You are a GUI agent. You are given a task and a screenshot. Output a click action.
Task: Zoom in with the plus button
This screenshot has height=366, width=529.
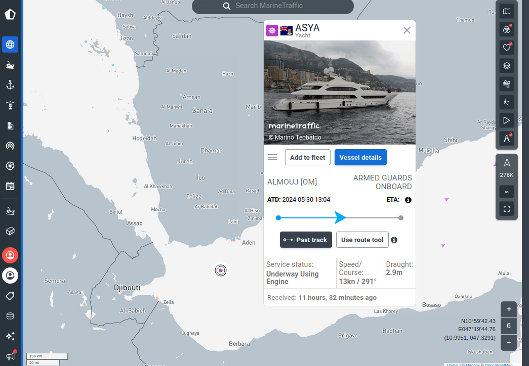point(509,309)
